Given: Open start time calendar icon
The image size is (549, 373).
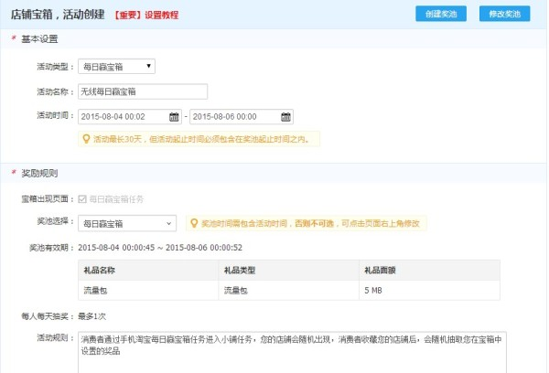Looking at the screenshot, I should [x=174, y=117].
